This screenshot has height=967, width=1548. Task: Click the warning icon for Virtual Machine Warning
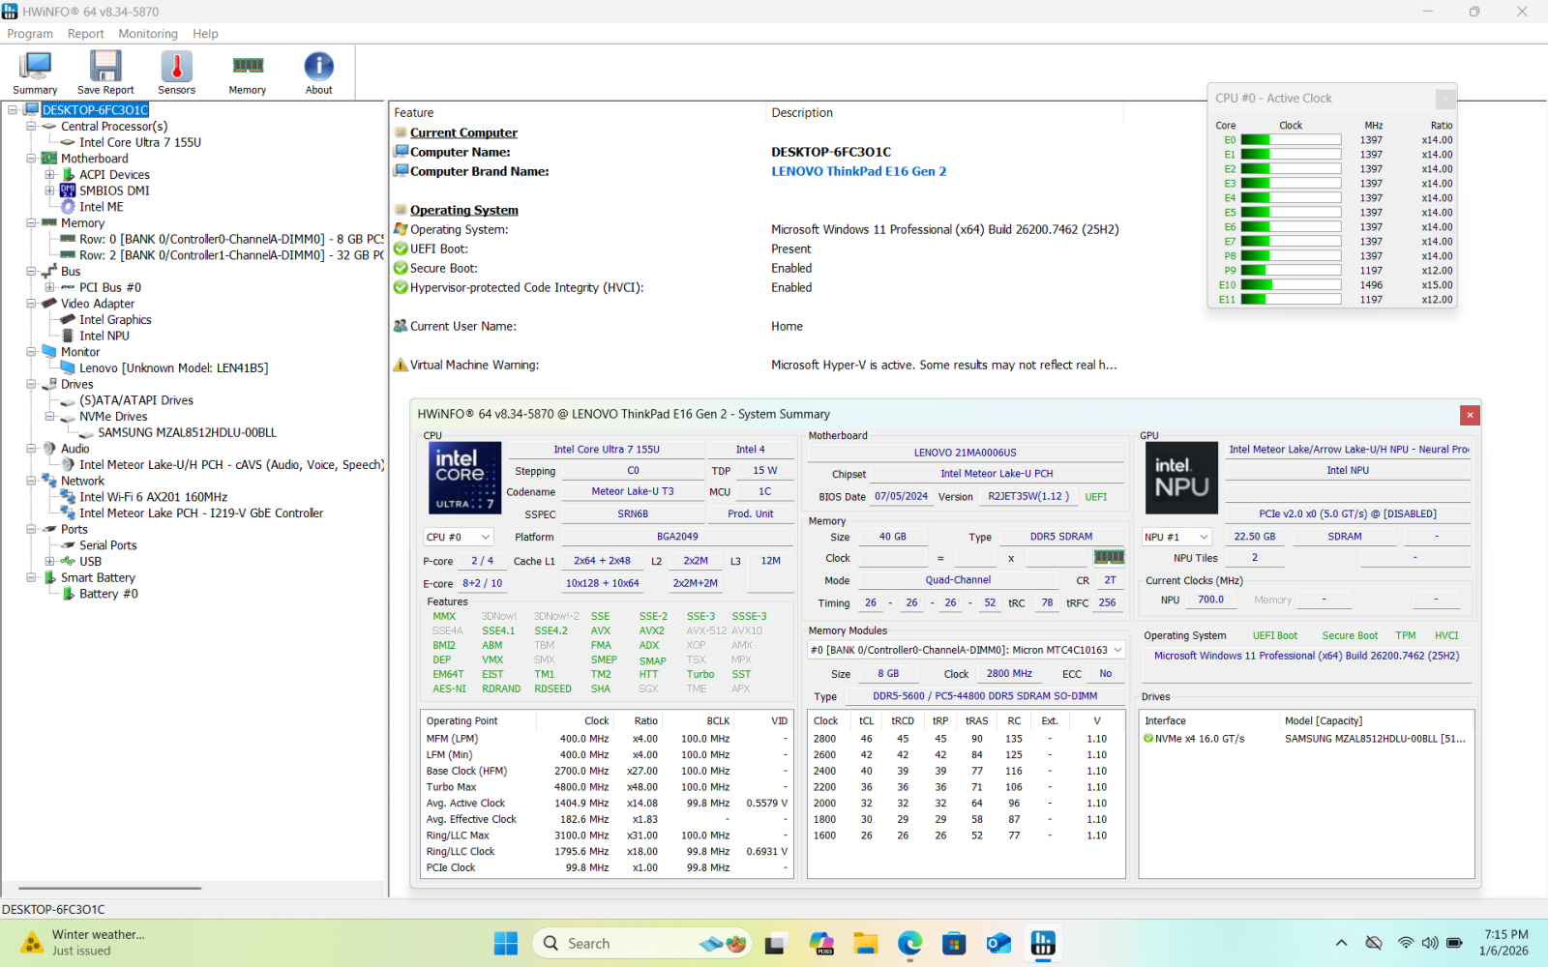click(x=401, y=365)
